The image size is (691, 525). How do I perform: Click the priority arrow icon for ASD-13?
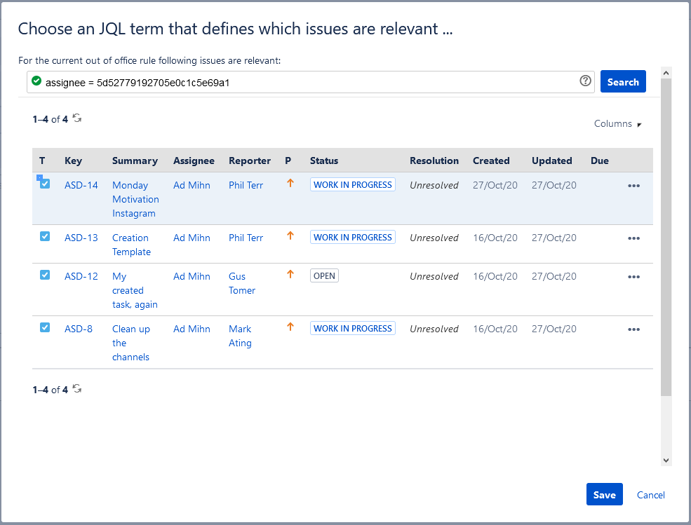click(290, 236)
